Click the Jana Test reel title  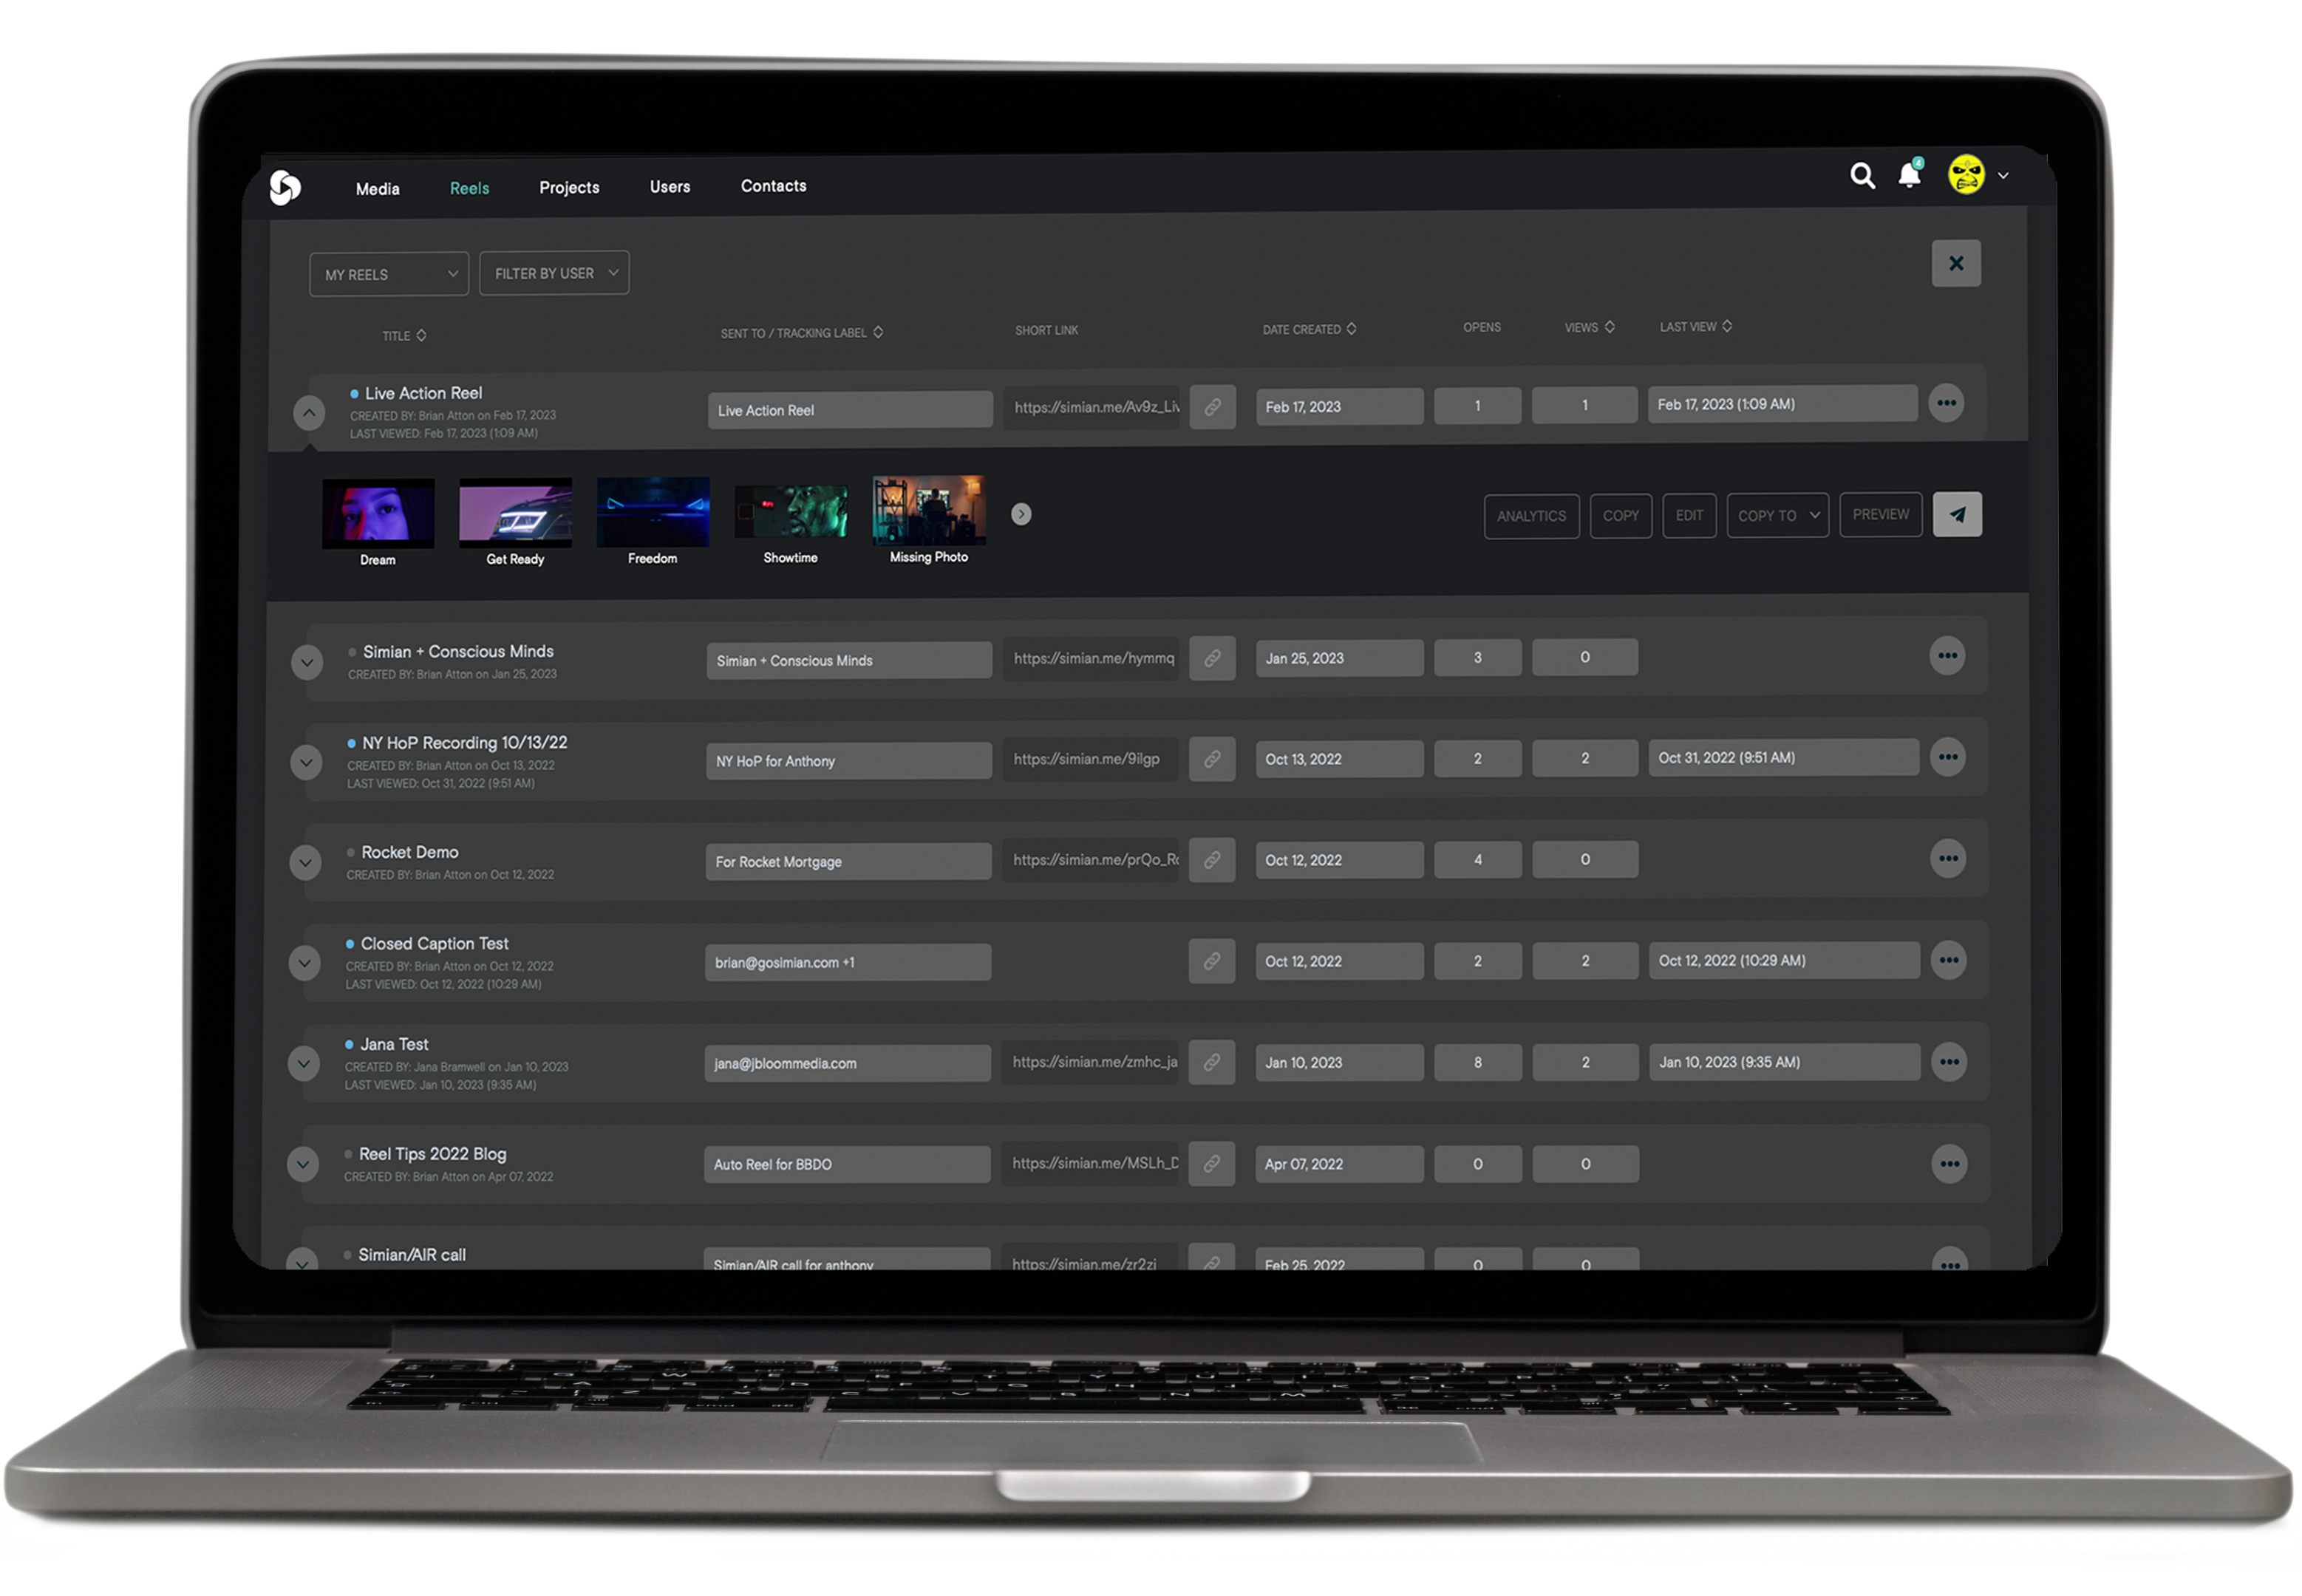tap(394, 1044)
